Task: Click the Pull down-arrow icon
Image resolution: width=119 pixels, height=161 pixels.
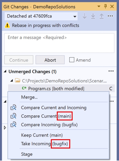Action: [x=93, y=16]
